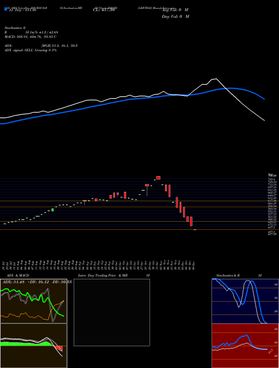Click the 'Day Vol: 0 M' text
Viewport: 279px width, 368px height.
(x=175, y=17)
